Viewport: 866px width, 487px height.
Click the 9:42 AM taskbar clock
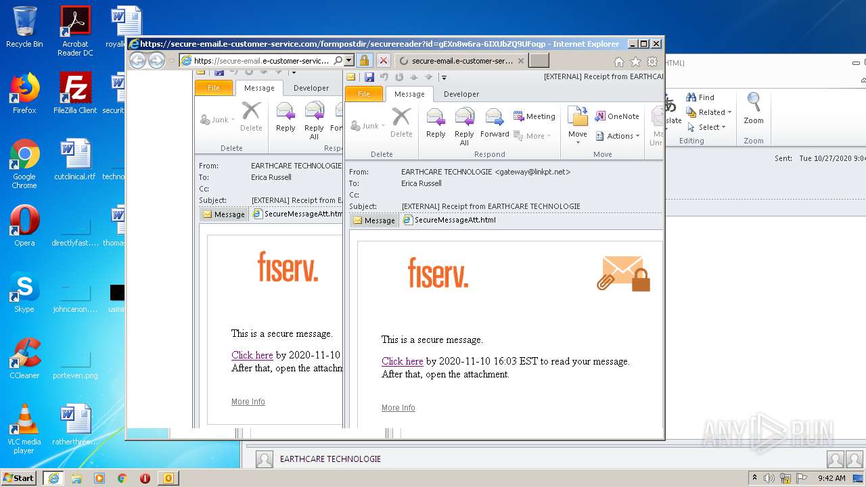point(831,478)
